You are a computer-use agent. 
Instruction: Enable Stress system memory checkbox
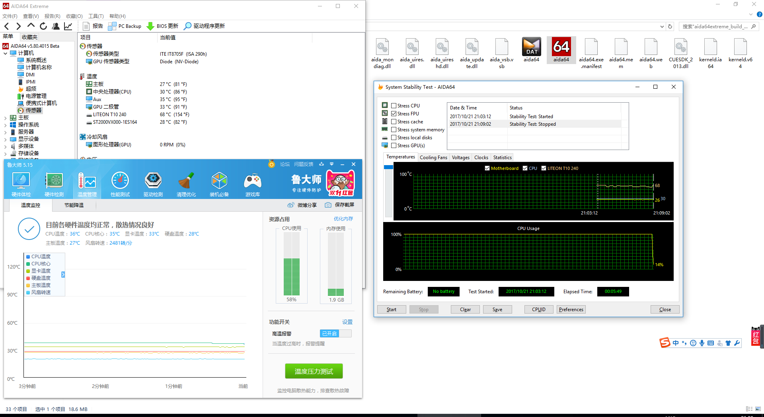394,130
